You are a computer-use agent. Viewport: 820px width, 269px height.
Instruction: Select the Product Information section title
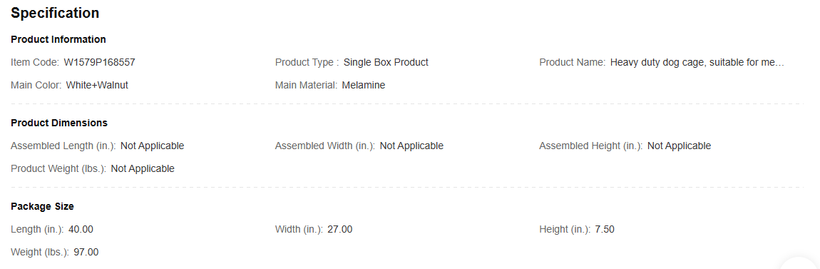tap(58, 39)
